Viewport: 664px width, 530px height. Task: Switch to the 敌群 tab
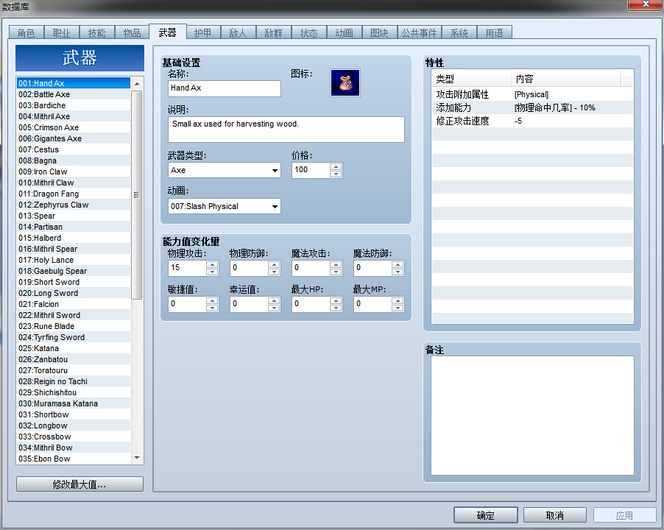click(274, 32)
